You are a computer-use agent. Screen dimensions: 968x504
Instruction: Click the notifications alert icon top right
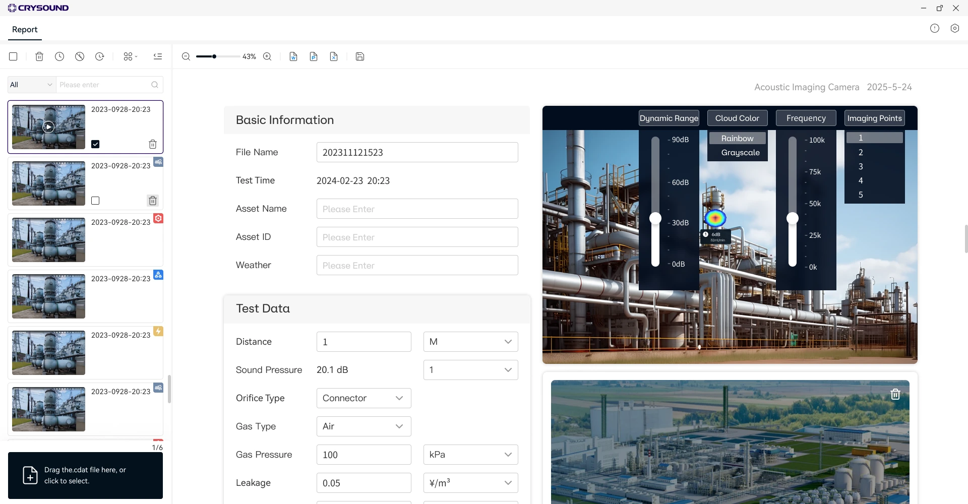pos(935,28)
